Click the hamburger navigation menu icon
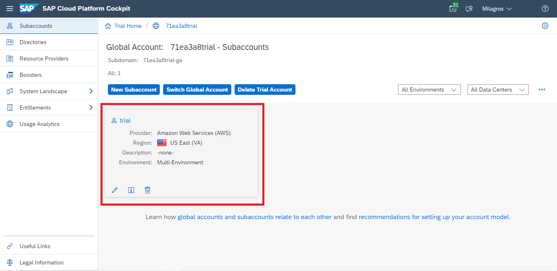The image size is (557, 271). [x=10, y=9]
